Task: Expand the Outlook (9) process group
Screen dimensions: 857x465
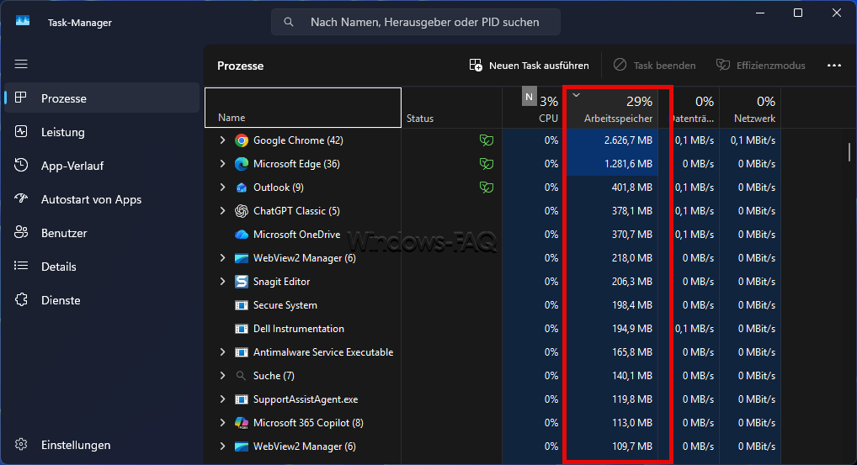Action: pyautogui.click(x=222, y=188)
